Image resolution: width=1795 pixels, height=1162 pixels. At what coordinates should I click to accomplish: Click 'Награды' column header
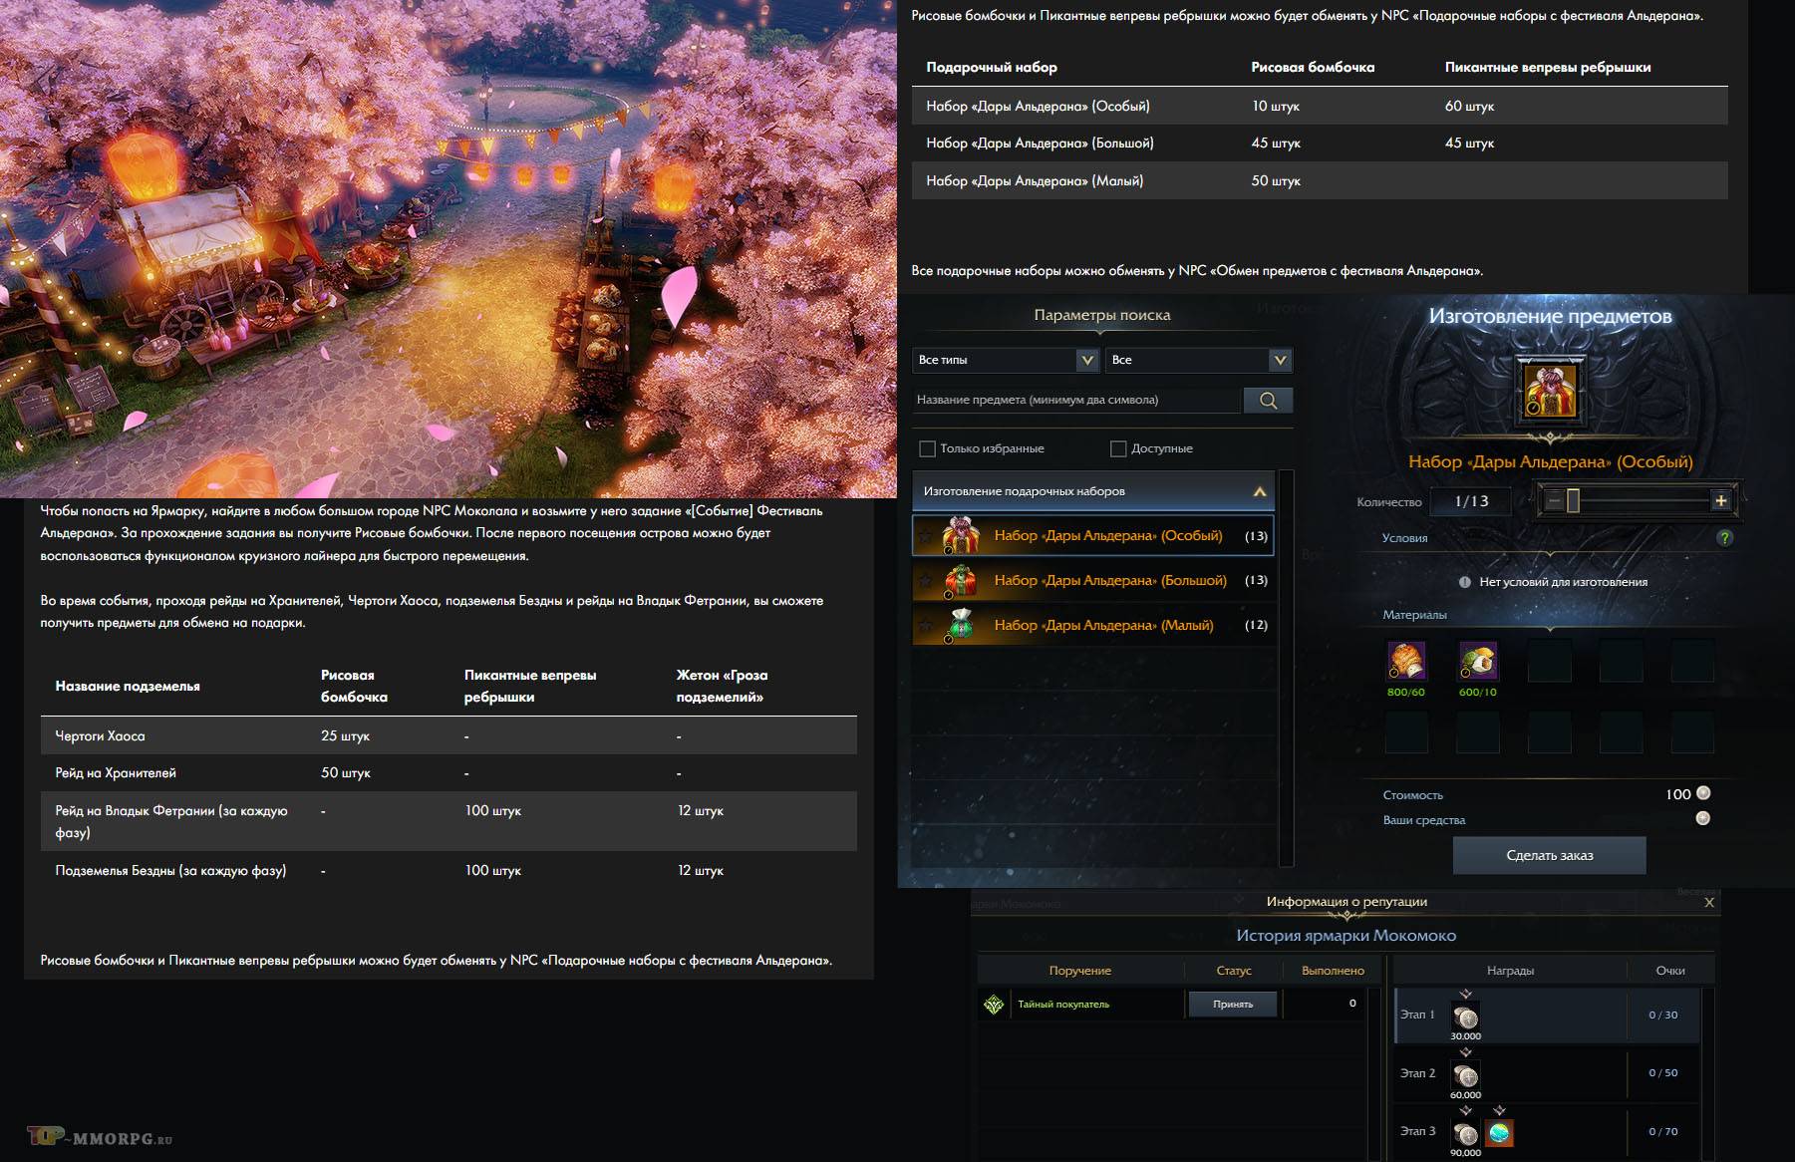tap(1510, 971)
